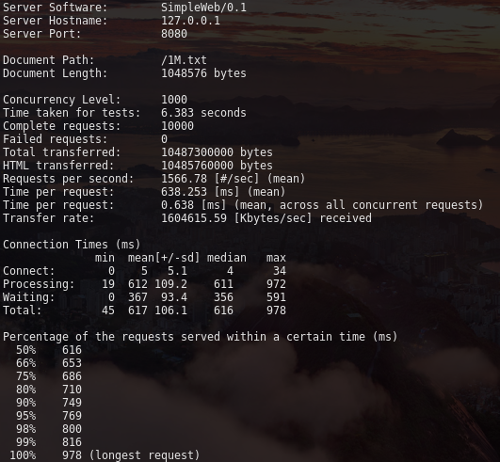The height and width of the screenshot is (462, 500).
Task: Click the '(longest request)' text
Action: pyautogui.click(x=144, y=455)
